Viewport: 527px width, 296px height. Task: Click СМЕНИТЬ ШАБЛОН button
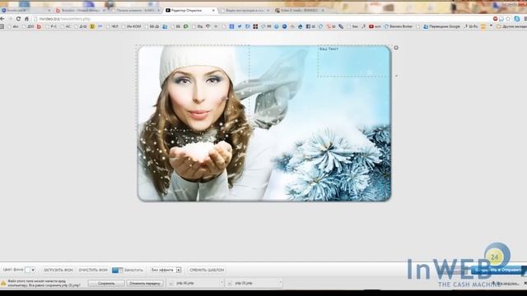tap(207, 270)
